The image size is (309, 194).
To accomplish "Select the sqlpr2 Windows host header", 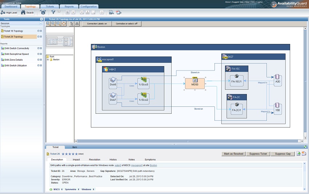I will click(133, 69).
